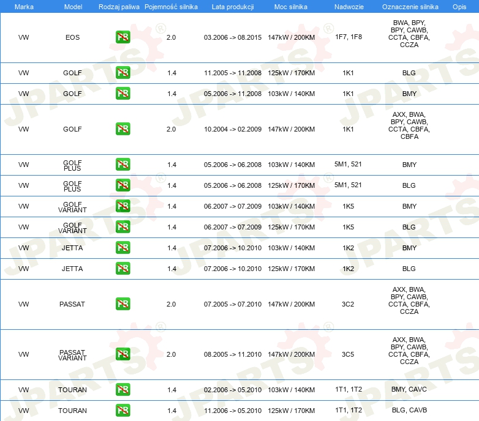
Task: Click TOURAN model in the 125kW row
Action: click(x=72, y=411)
